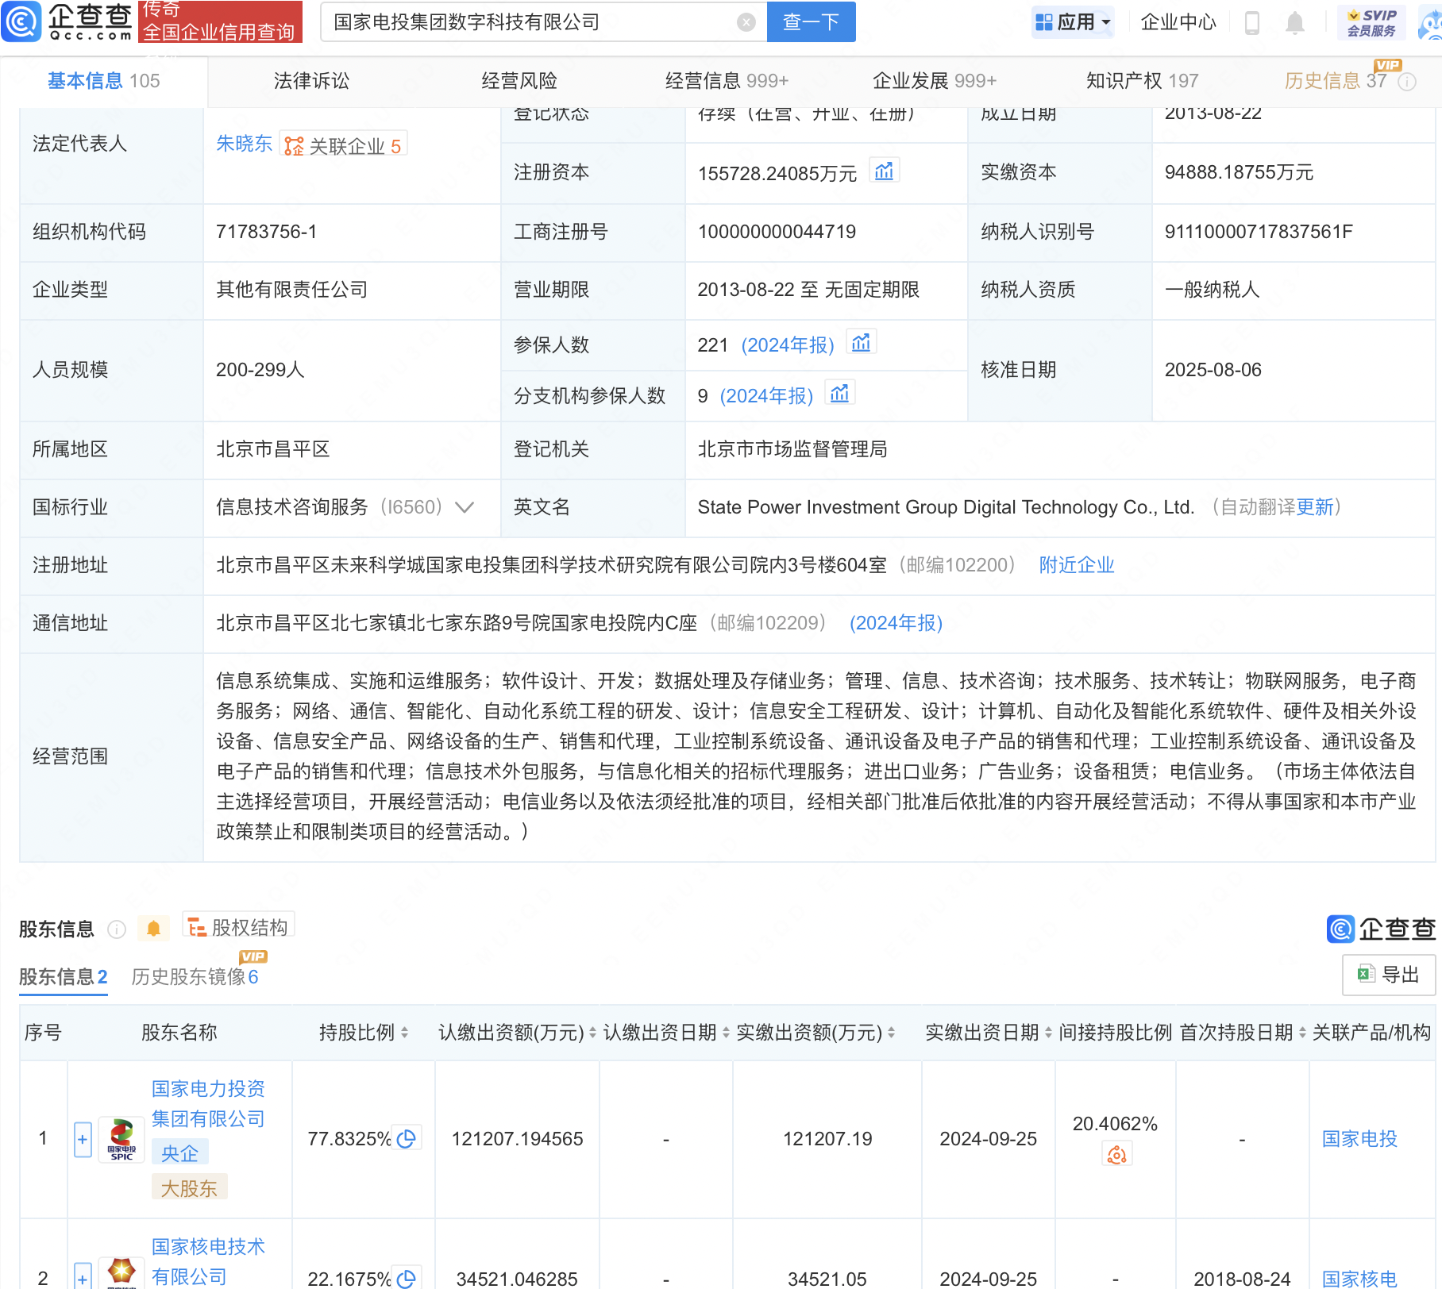Select 历史股东镜像 6 sub-tab

click(195, 977)
